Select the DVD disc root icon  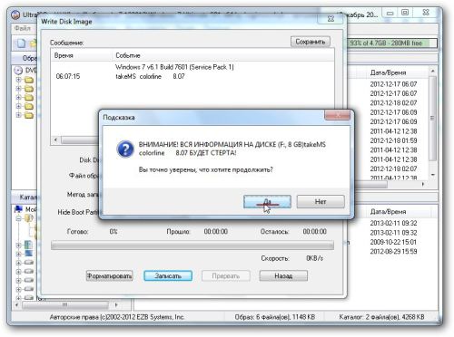18,71
